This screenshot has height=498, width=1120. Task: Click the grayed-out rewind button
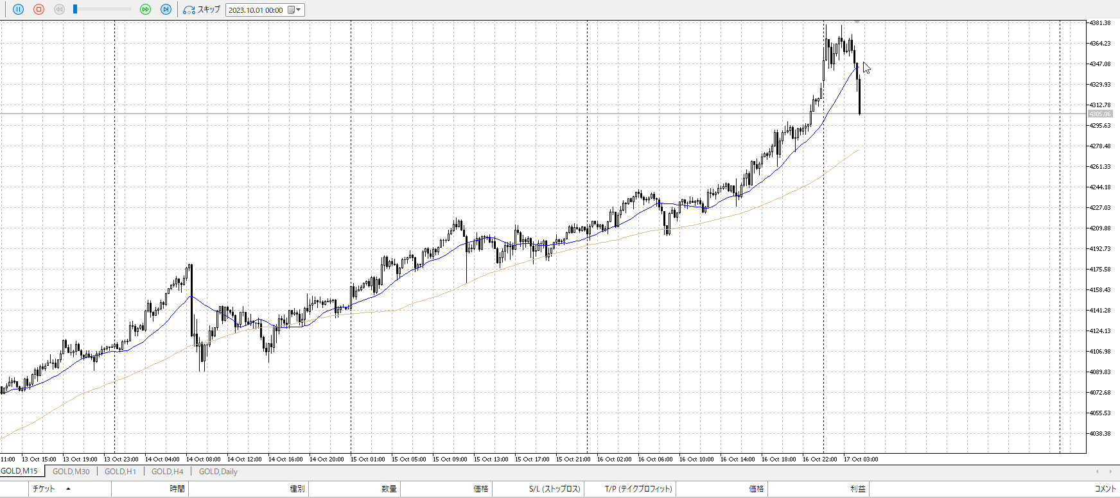(x=59, y=10)
